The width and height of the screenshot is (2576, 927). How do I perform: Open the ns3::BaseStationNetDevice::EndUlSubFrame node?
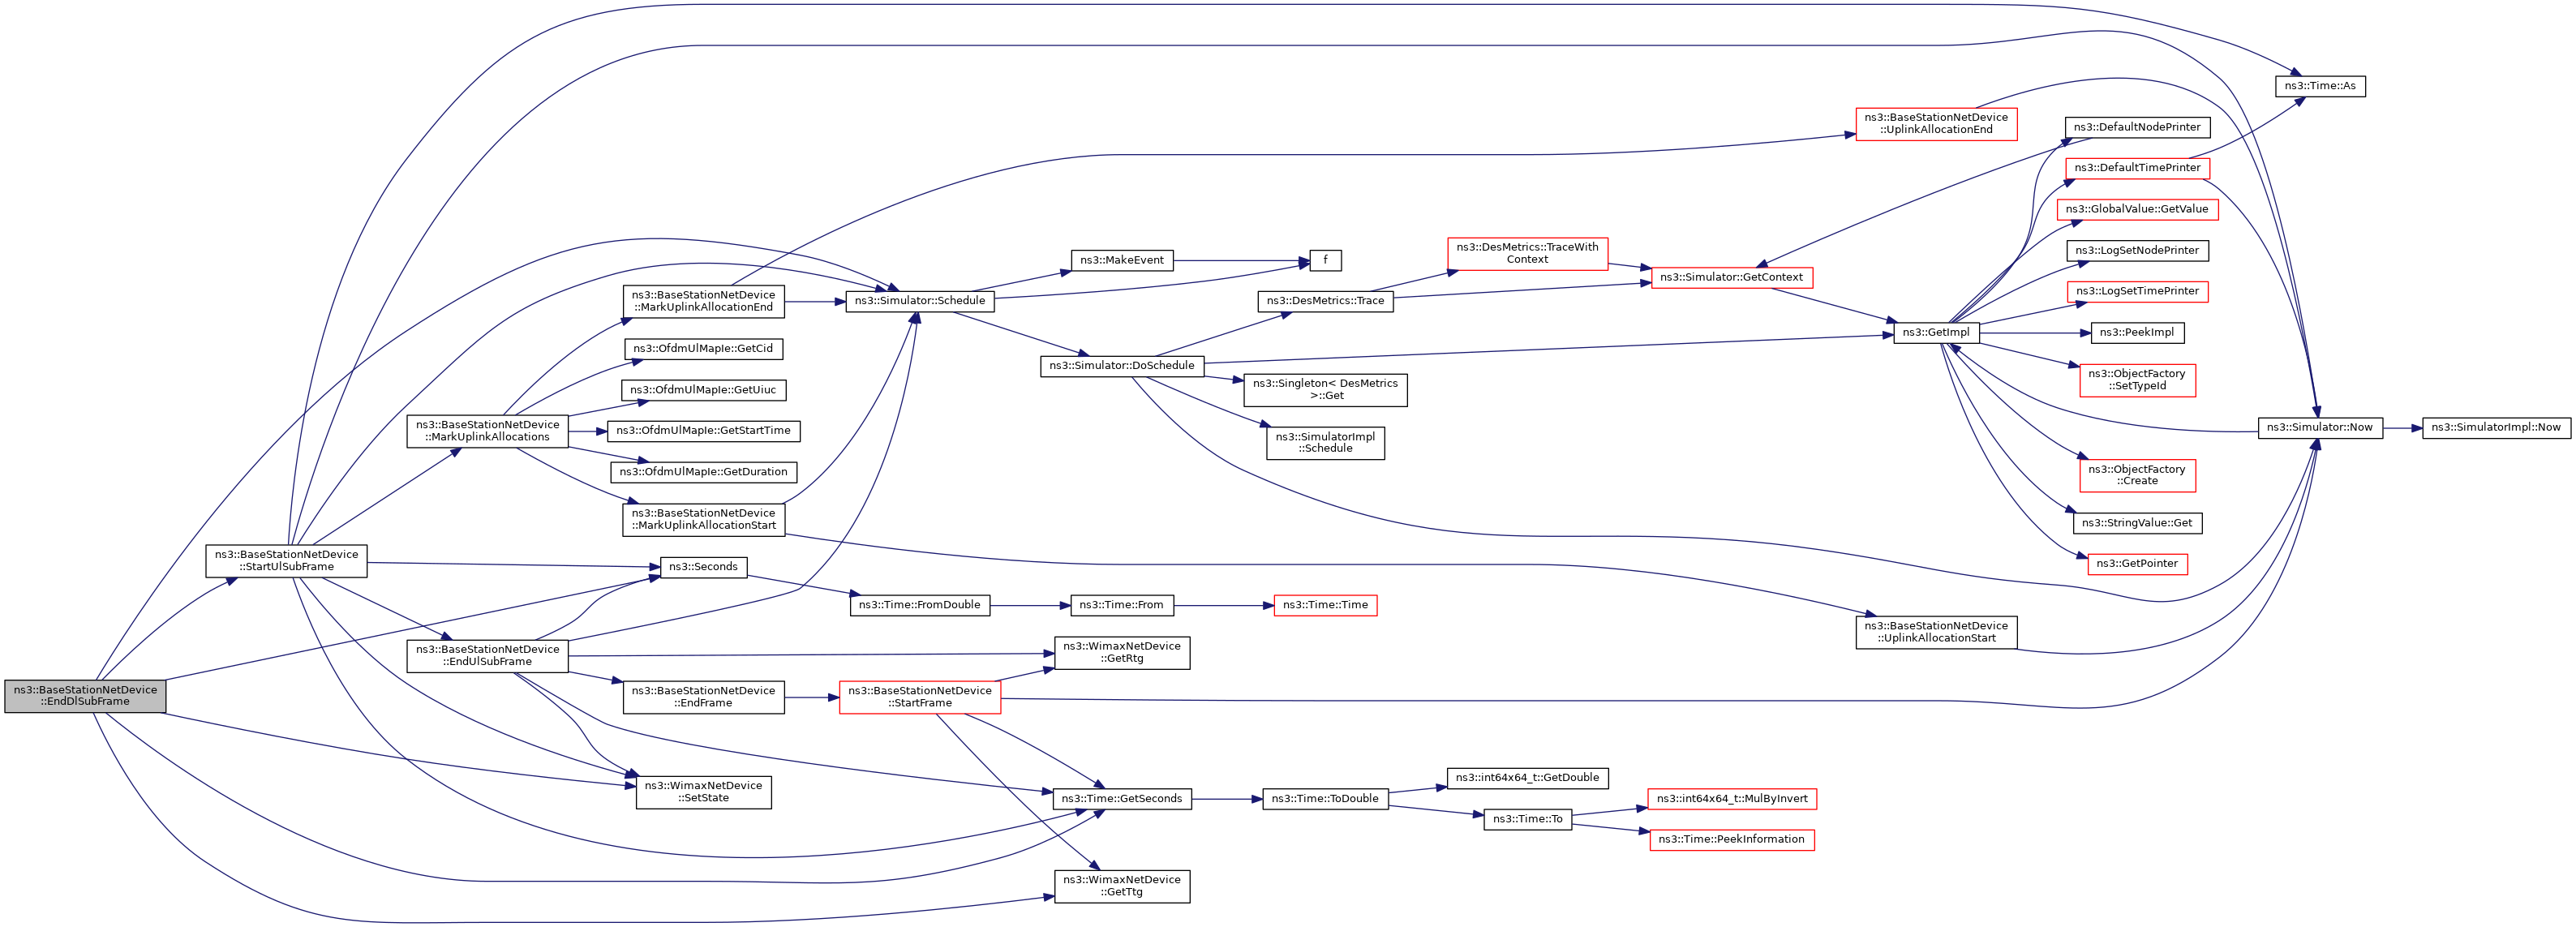coord(488,656)
